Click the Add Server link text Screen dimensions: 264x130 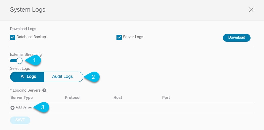pyautogui.click(x=24, y=107)
